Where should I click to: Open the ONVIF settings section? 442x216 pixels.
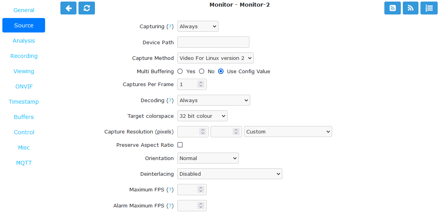[x=24, y=86]
